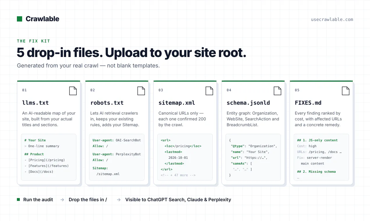Click the Crawlable brand name
Image resolution: width=370 pixels, height=221 pixels.
click(42, 19)
